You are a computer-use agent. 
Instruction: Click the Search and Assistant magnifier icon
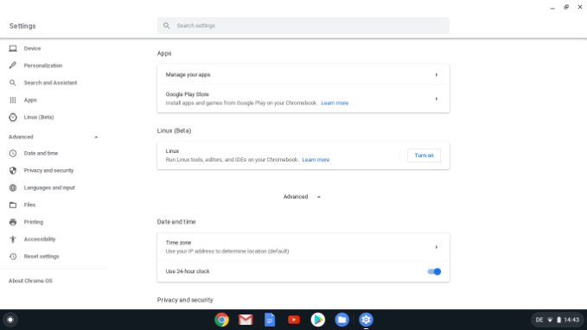click(13, 83)
